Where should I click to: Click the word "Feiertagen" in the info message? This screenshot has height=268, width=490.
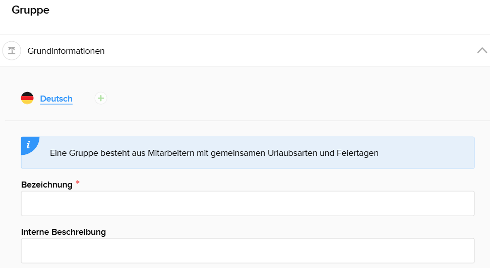[357, 153]
